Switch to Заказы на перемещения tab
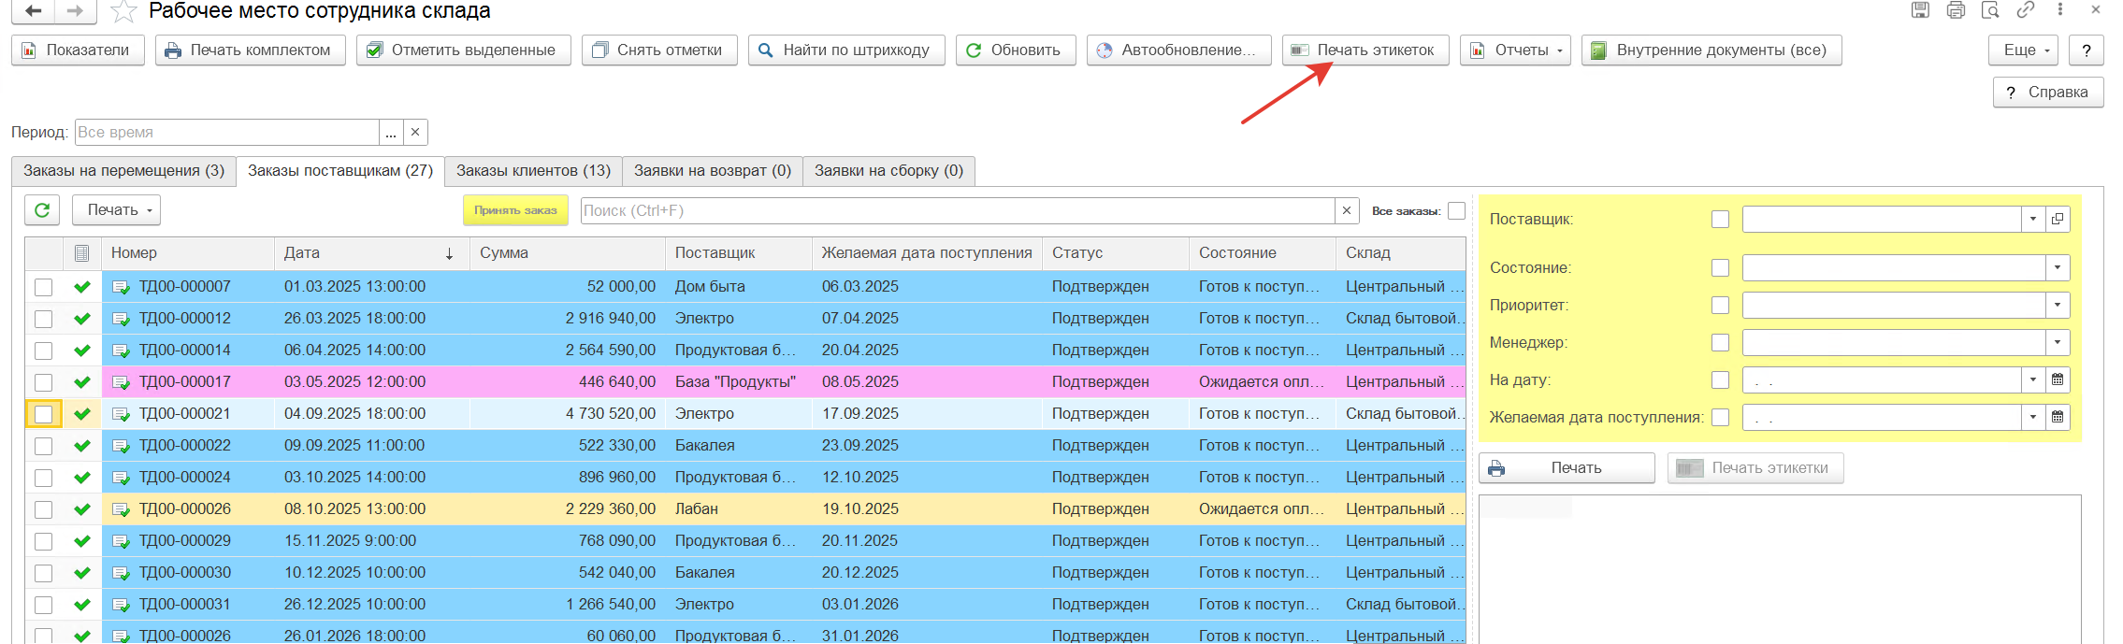Image resolution: width=2123 pixels, height=644 pixels. click(123, 171)
